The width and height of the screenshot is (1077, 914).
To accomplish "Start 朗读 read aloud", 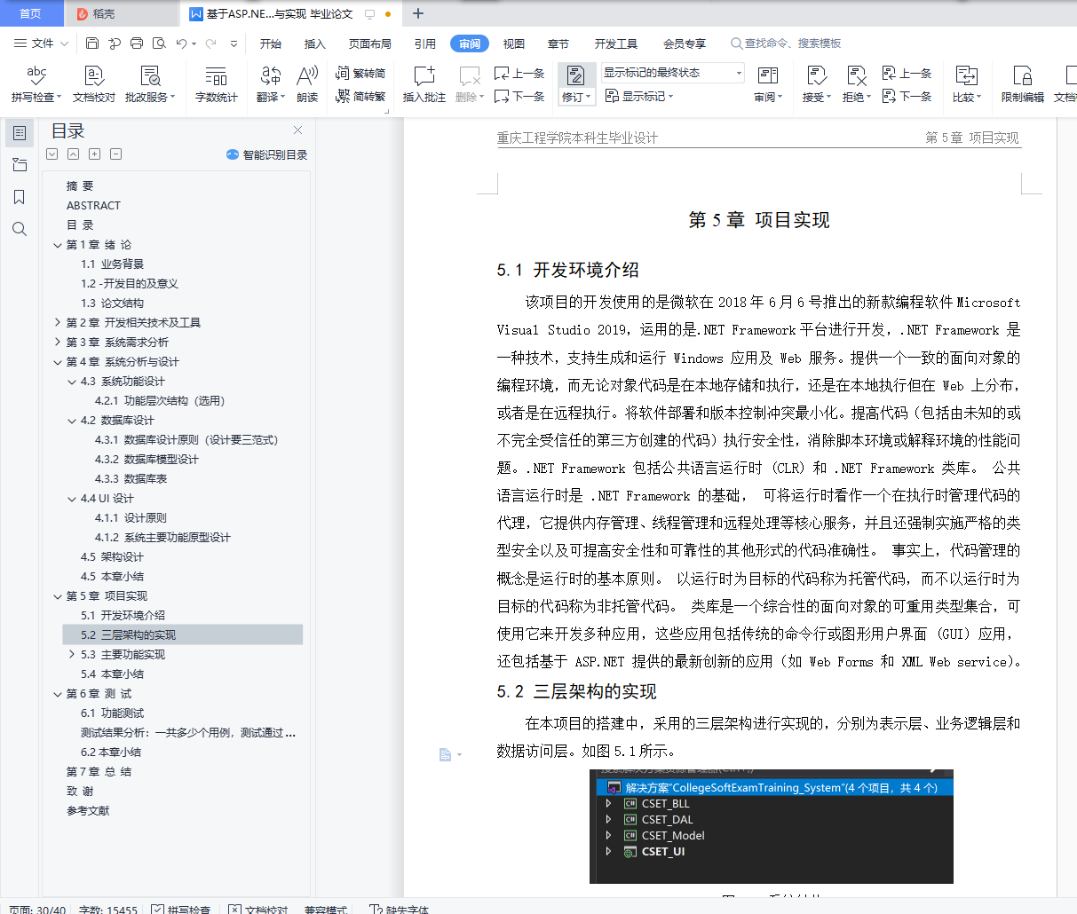I will point(307,84).
